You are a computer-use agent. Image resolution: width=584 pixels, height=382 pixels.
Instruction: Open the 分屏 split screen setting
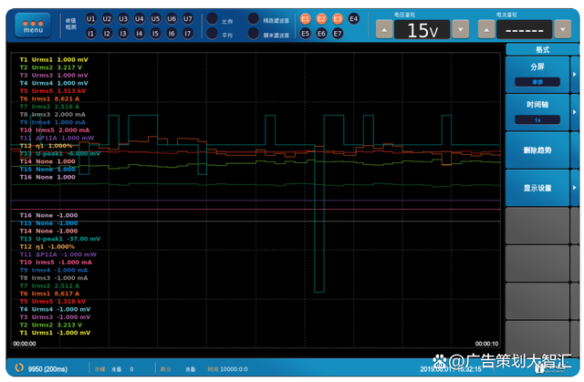[537, 75]
